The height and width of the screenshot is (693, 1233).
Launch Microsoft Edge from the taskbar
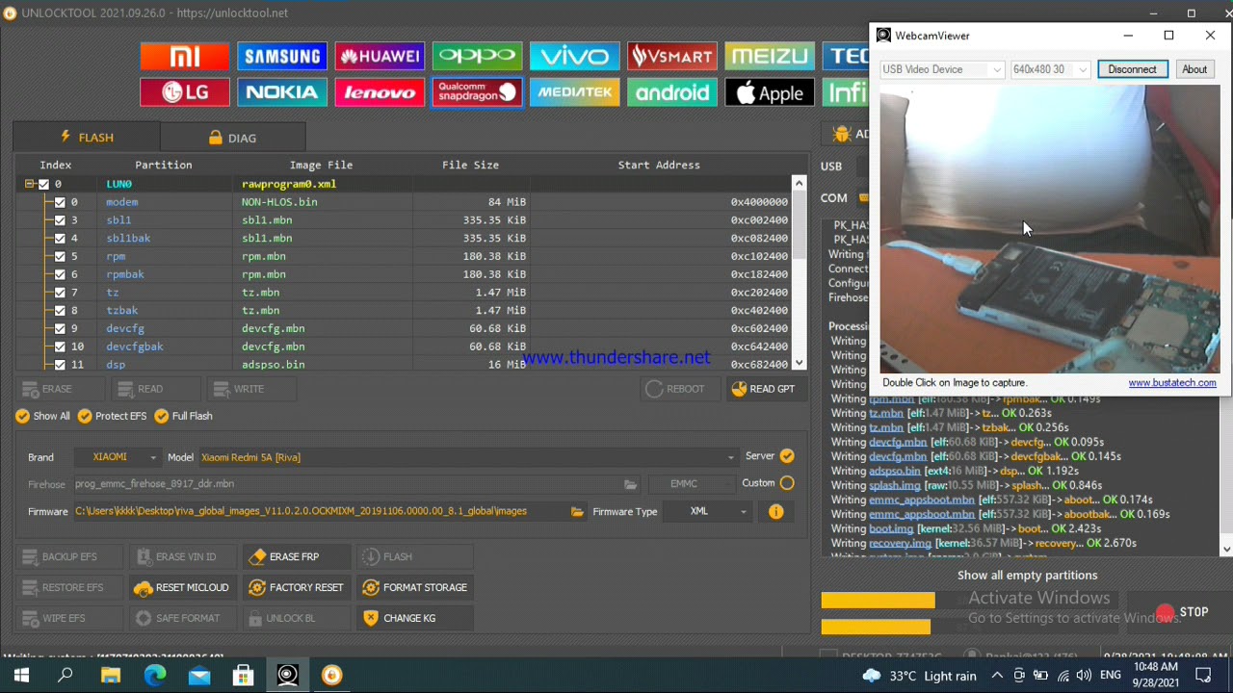coord(154,676)
